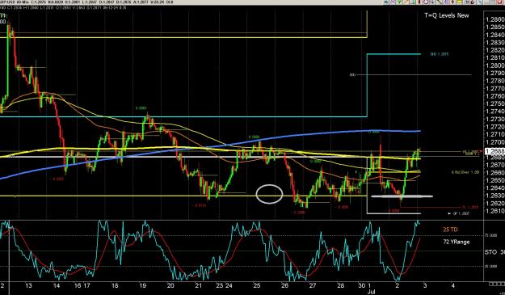
Task: Click date axis label 14
Action: (57, 285)
